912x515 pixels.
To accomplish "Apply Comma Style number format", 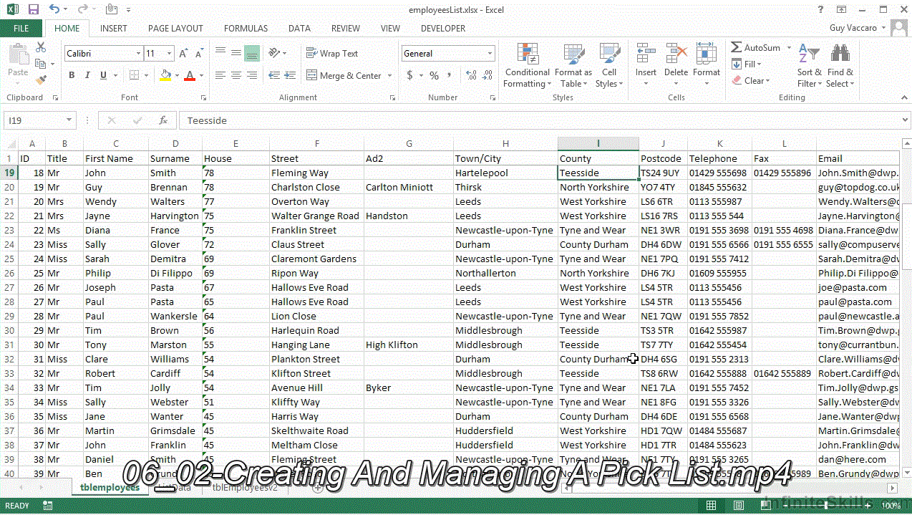I will [x=450, y=75].
